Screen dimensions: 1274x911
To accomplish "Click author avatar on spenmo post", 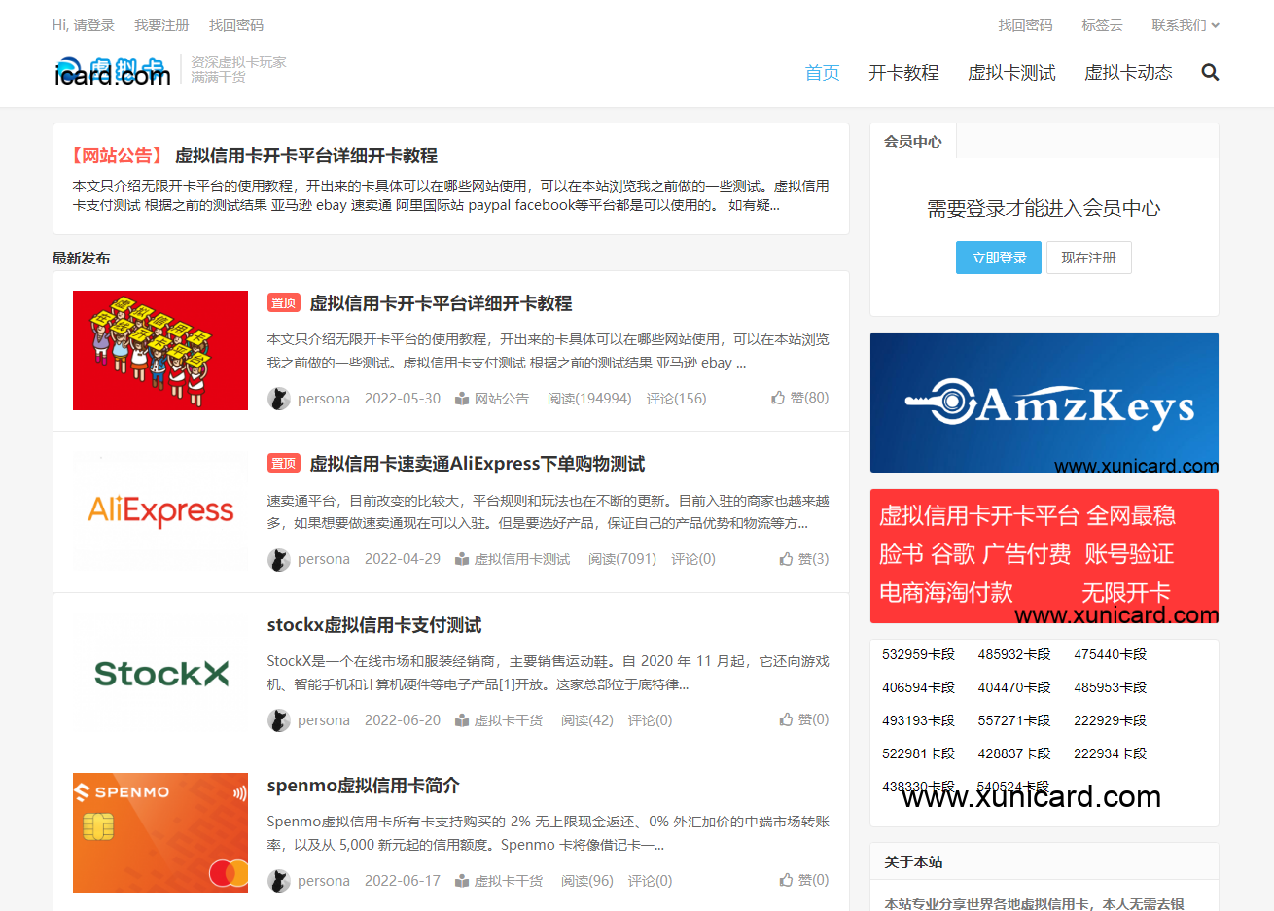I will (279, 881).
